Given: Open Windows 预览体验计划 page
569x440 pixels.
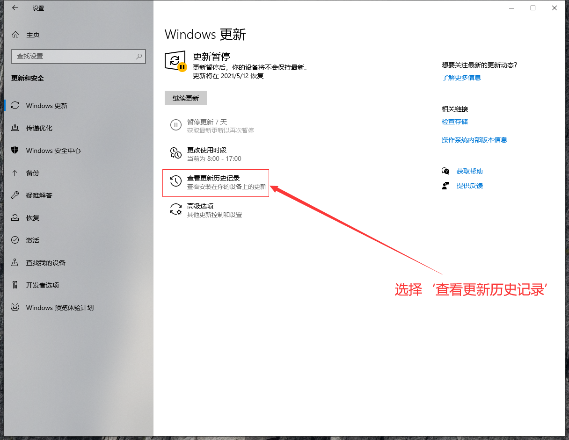Looking at the screenshot, I should coord(79,308).
